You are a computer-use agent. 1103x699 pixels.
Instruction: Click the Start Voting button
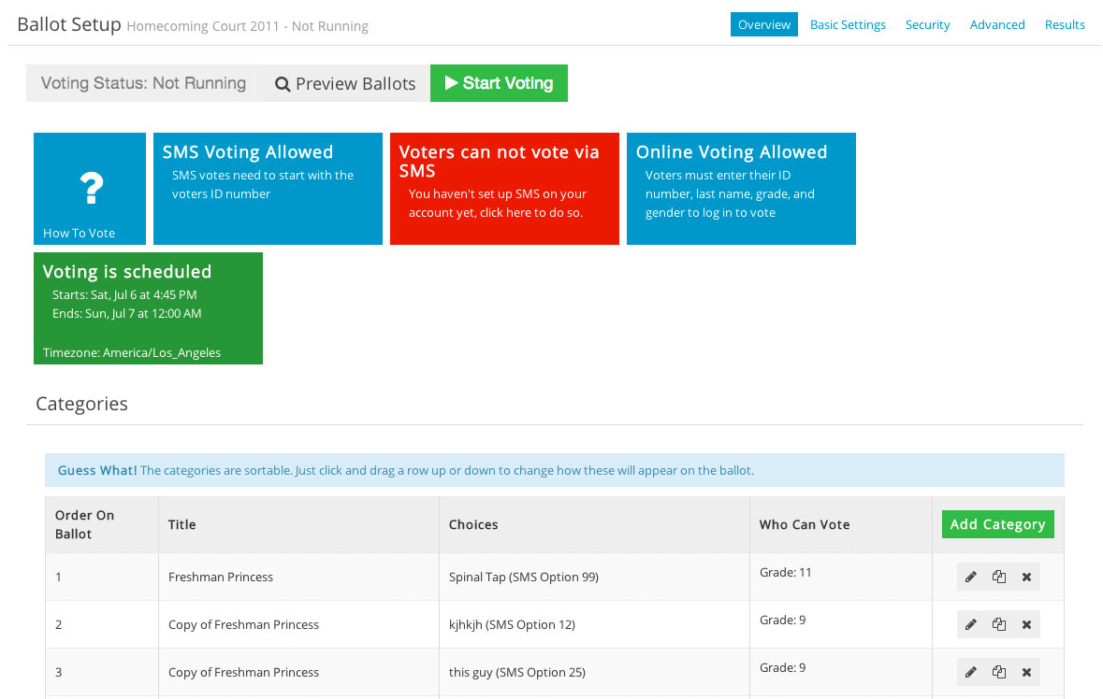click(499, 83)
